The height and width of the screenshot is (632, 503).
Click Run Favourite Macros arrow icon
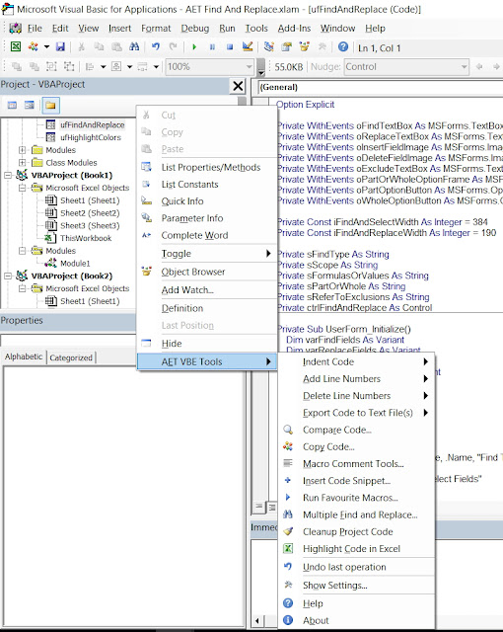288,498
